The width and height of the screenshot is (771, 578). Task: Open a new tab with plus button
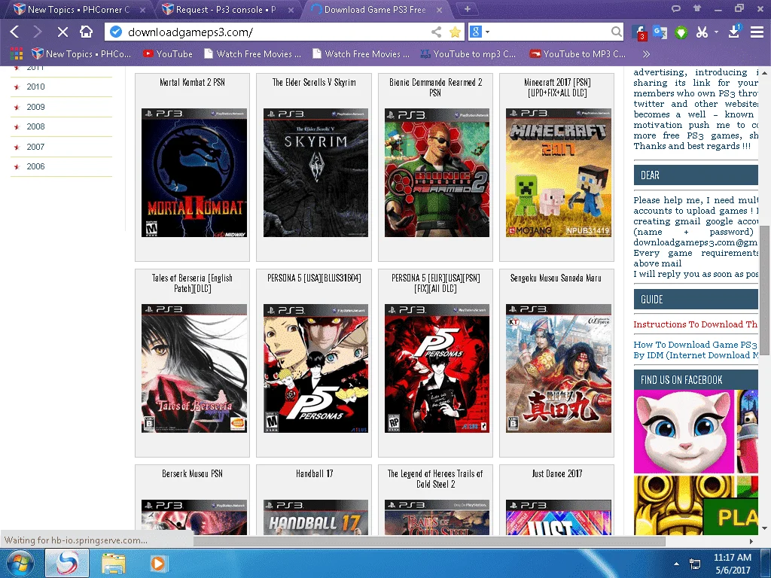[467, 9]
